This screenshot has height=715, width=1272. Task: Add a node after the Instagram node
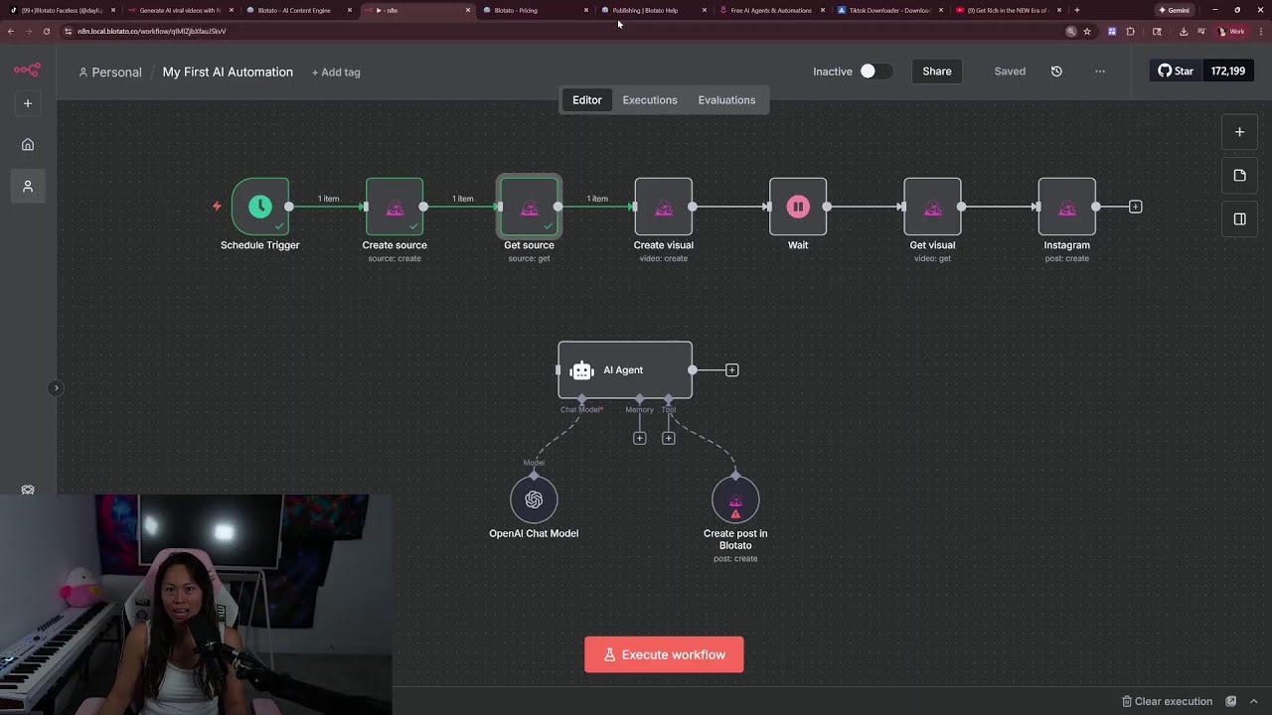[x=1136, y=207]
